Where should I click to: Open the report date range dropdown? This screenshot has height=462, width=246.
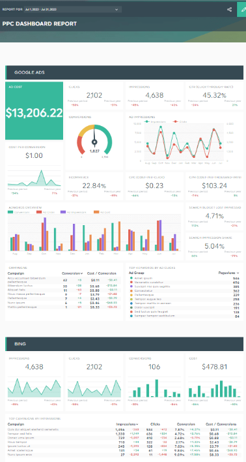73,9
